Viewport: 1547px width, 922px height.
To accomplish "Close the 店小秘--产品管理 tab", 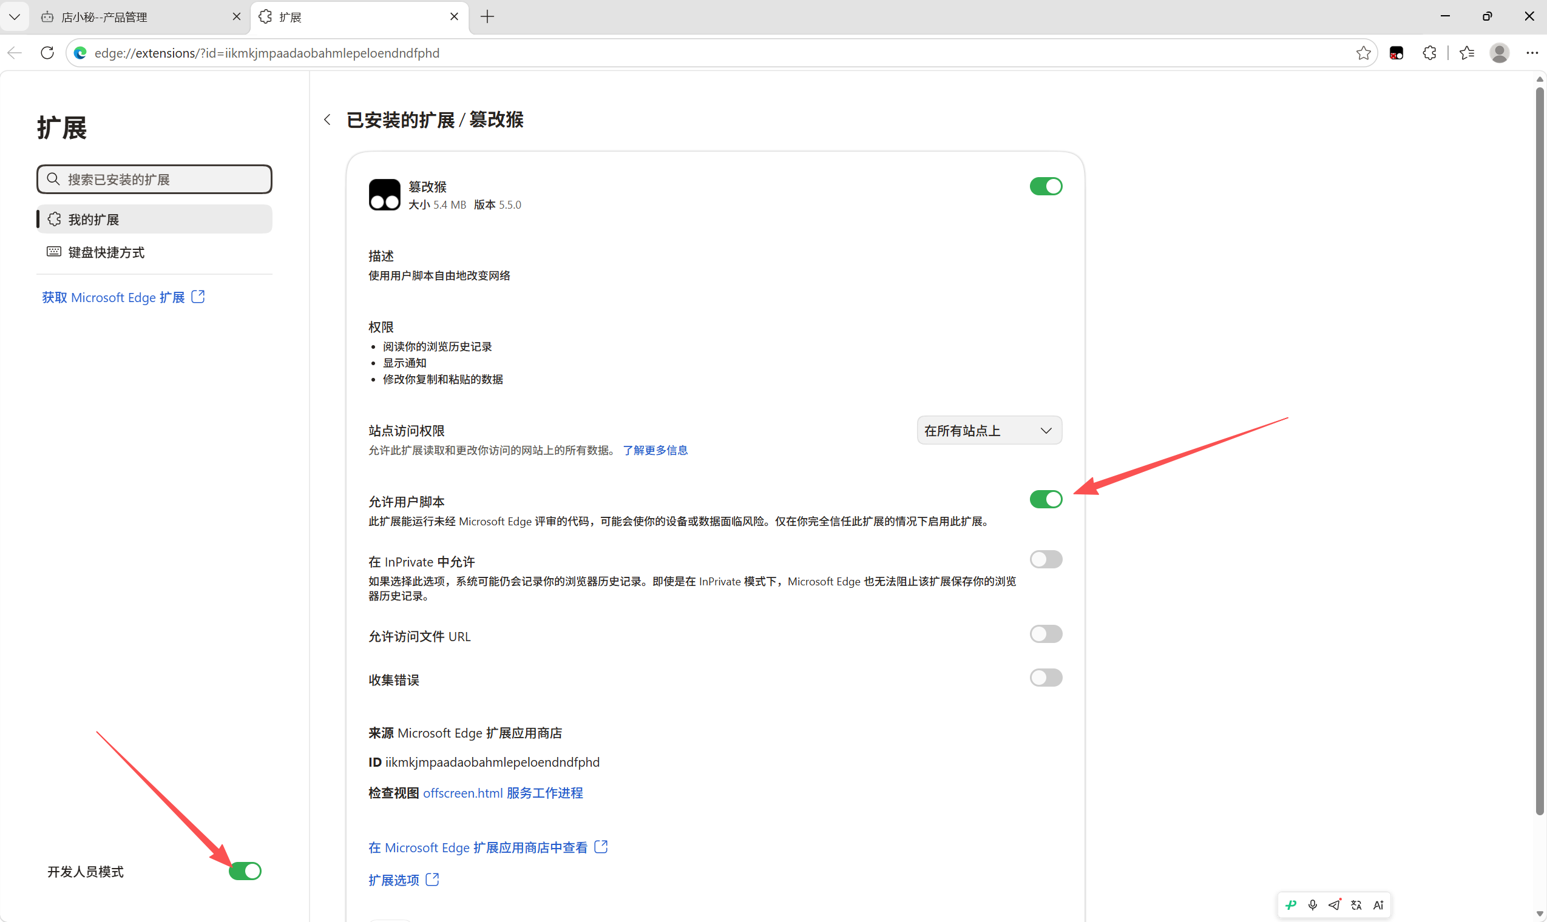I will coord(236,17).
